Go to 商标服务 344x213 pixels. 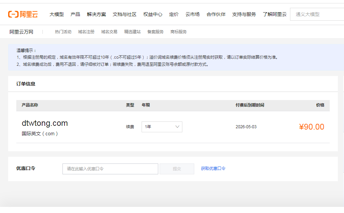[x=178, y=32]
